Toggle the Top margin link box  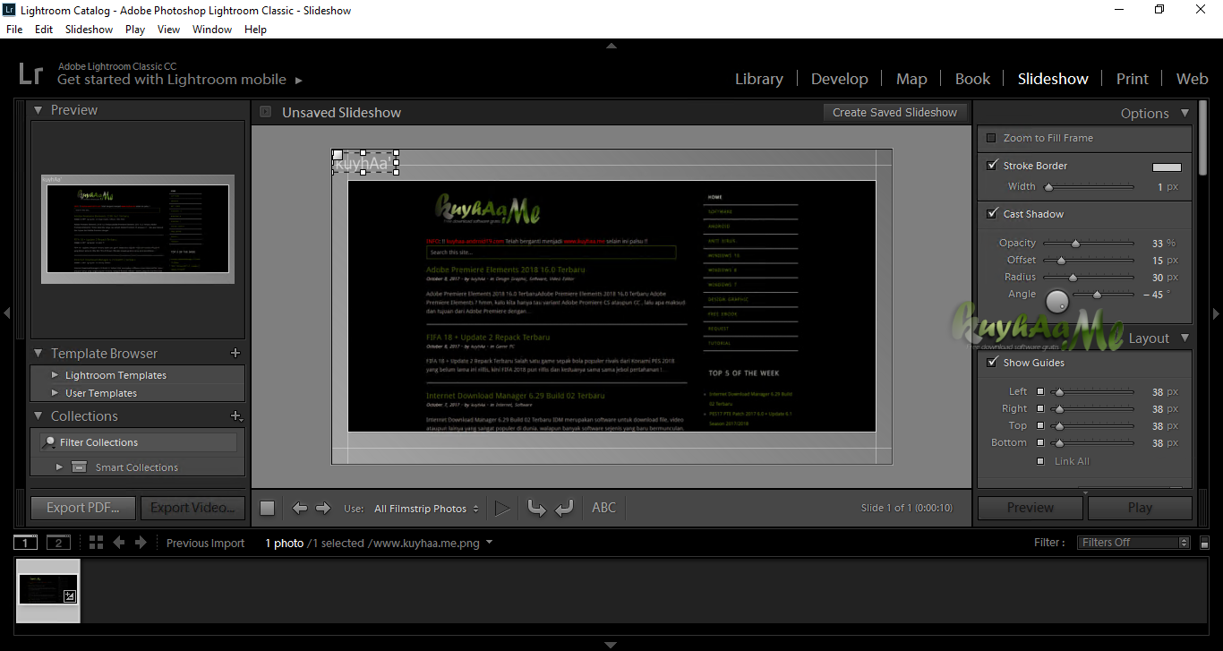(1040, 425)
